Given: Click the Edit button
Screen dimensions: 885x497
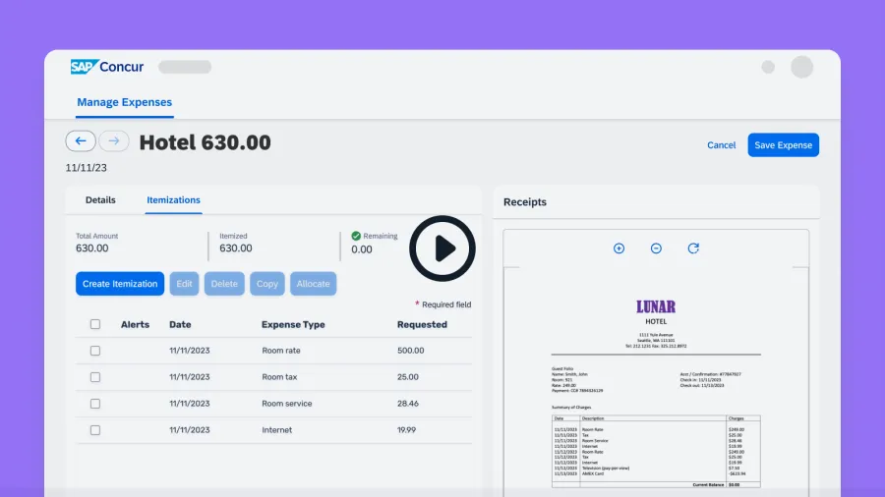Looking at the screenshot, I should click(x=185, y=284).
